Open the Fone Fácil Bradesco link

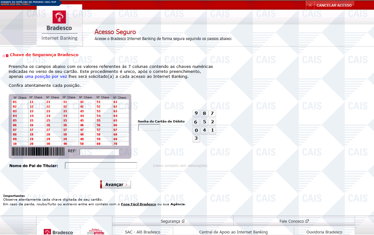tap(138, 204)
